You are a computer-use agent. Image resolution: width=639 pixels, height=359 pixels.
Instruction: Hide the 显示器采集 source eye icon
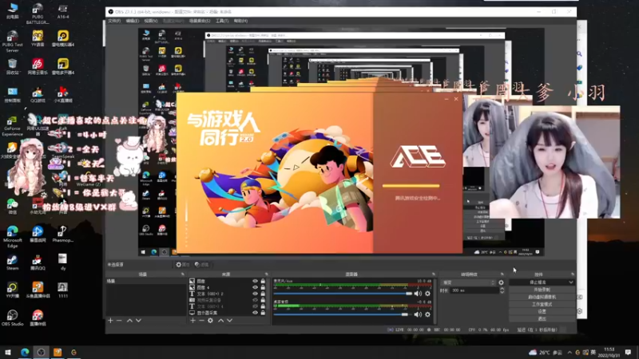255,313
